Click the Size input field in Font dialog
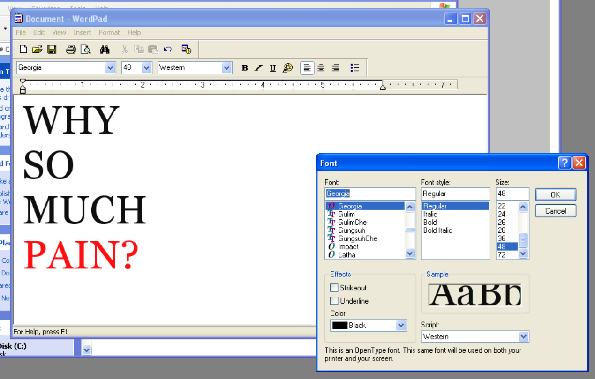Image resolution: width=595 pixels, height=379 pixels. coord(512,193)
